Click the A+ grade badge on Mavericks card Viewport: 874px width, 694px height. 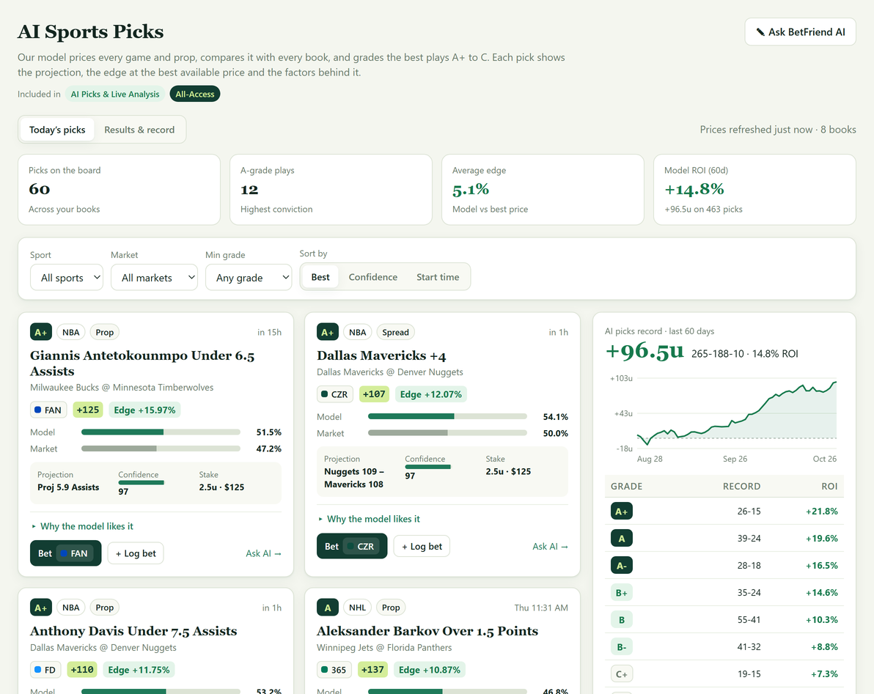(327, 332)
